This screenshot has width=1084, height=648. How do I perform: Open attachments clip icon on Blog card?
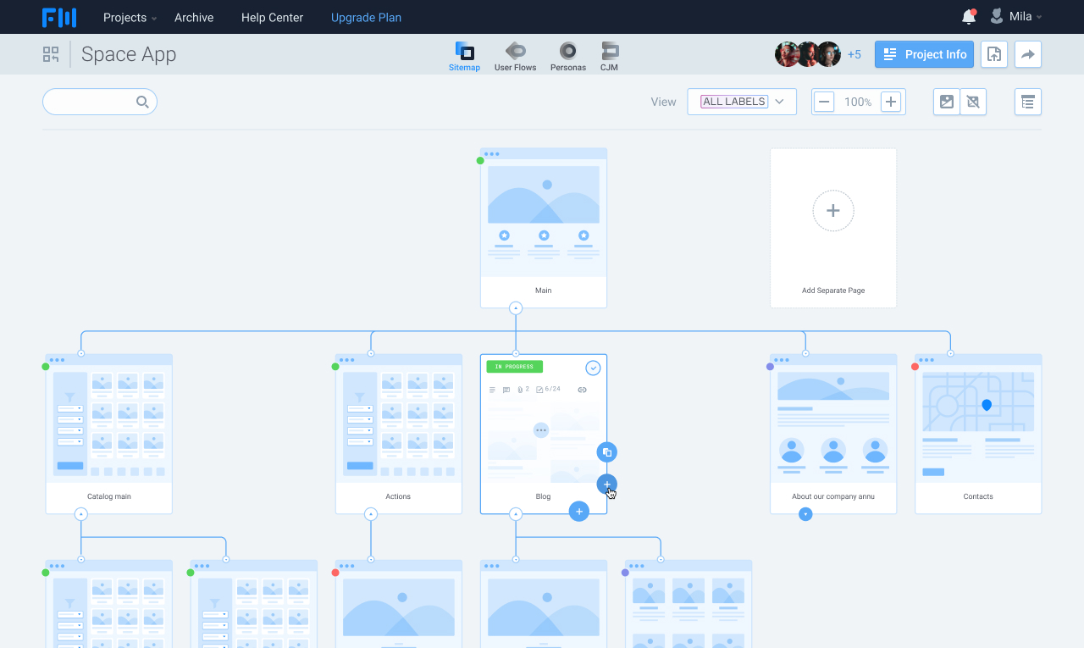click(522, 390)
